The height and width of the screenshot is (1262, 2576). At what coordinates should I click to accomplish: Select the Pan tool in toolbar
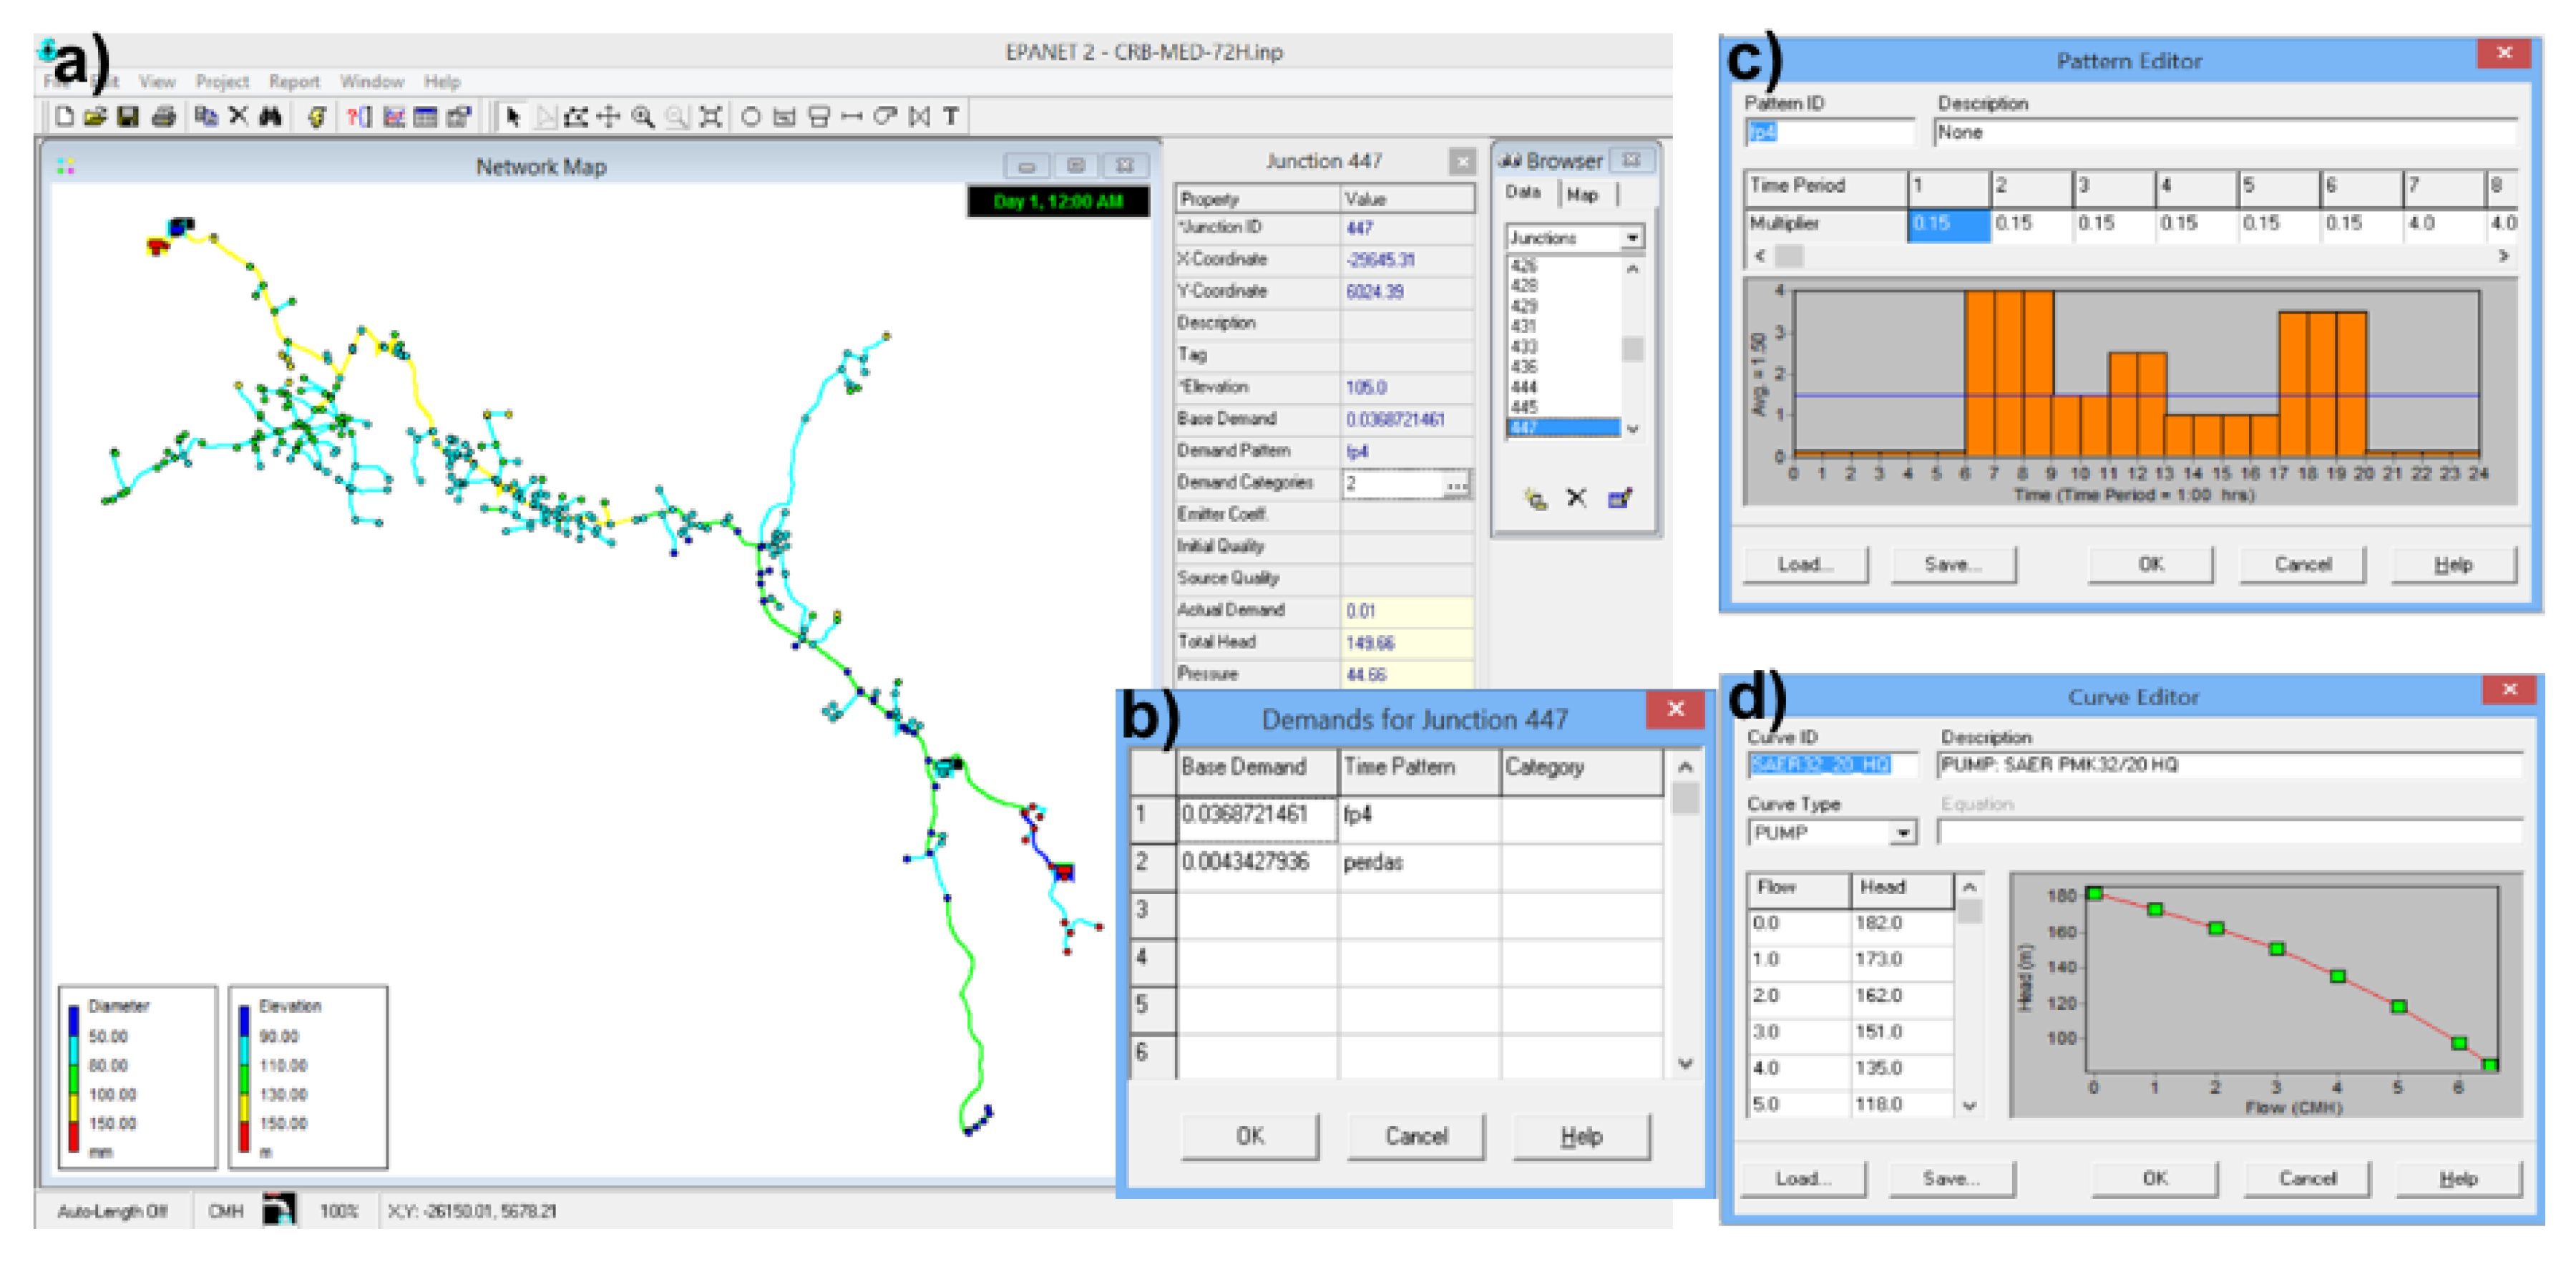[x=608, y=117]
